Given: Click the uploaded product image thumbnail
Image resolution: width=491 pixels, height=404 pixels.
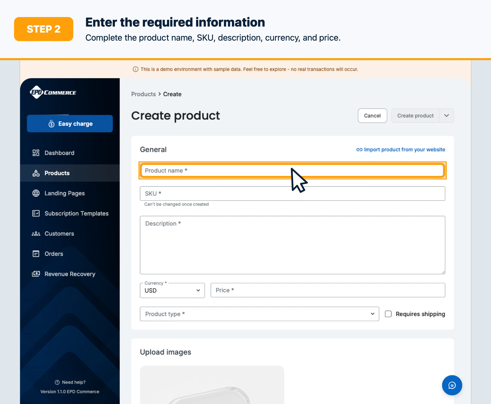Looking at the screenshot, I should click(x=212, y=385).
